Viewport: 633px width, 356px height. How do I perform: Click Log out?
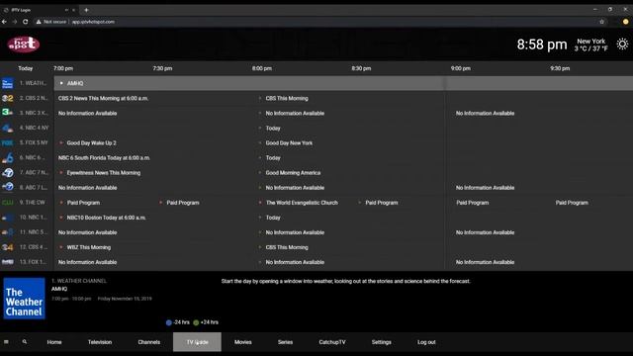[426, 342]
